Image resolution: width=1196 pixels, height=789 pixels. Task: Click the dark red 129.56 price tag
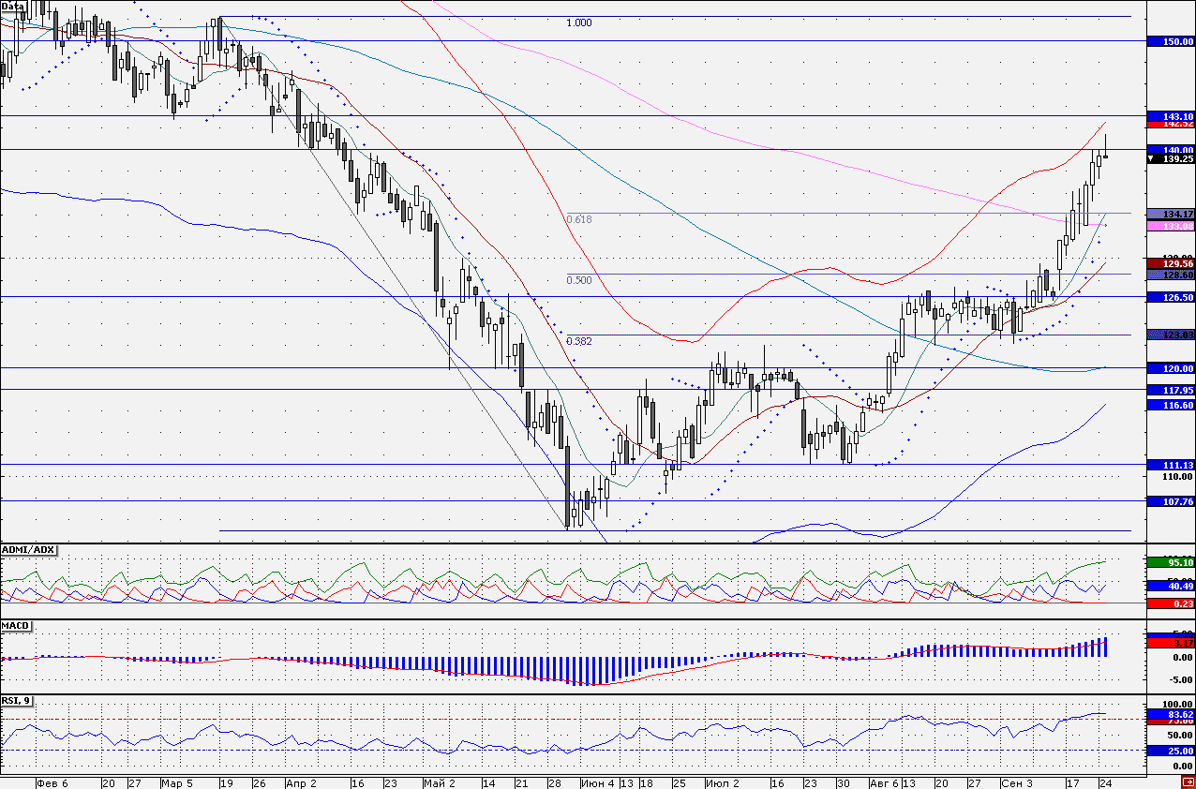[x=1171, y=264]
